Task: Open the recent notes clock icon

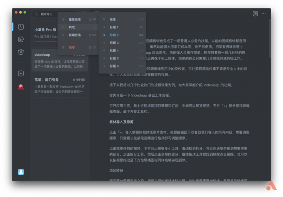Action: 21,27
